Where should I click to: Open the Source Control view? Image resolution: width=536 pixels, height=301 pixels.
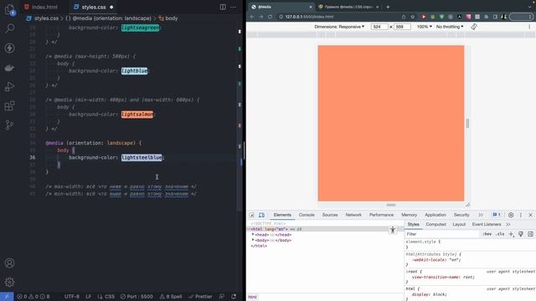(9, 125)
